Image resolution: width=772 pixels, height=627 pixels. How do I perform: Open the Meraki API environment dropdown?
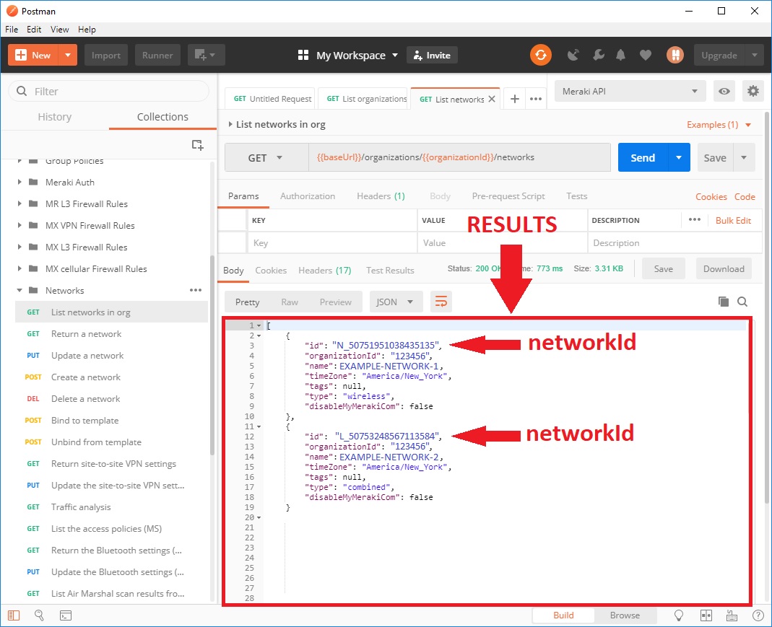point(630,91)
